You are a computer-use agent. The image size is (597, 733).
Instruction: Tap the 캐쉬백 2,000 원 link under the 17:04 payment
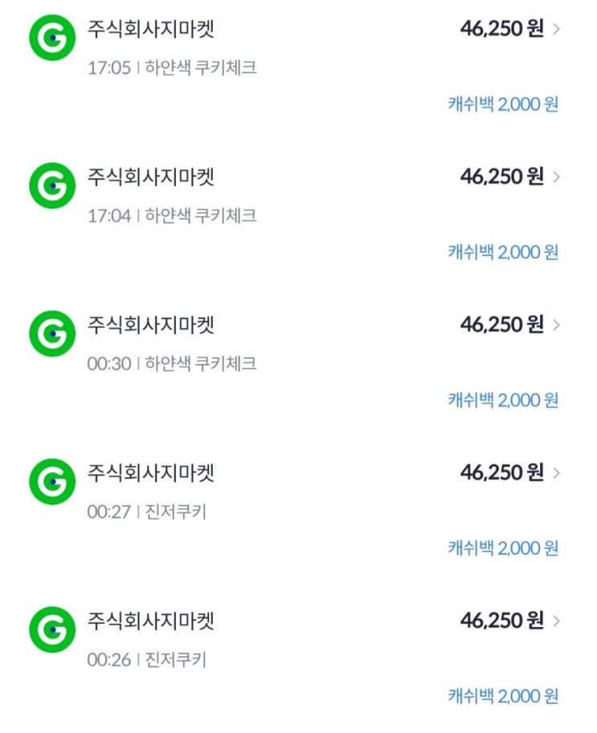coord(503,252)
